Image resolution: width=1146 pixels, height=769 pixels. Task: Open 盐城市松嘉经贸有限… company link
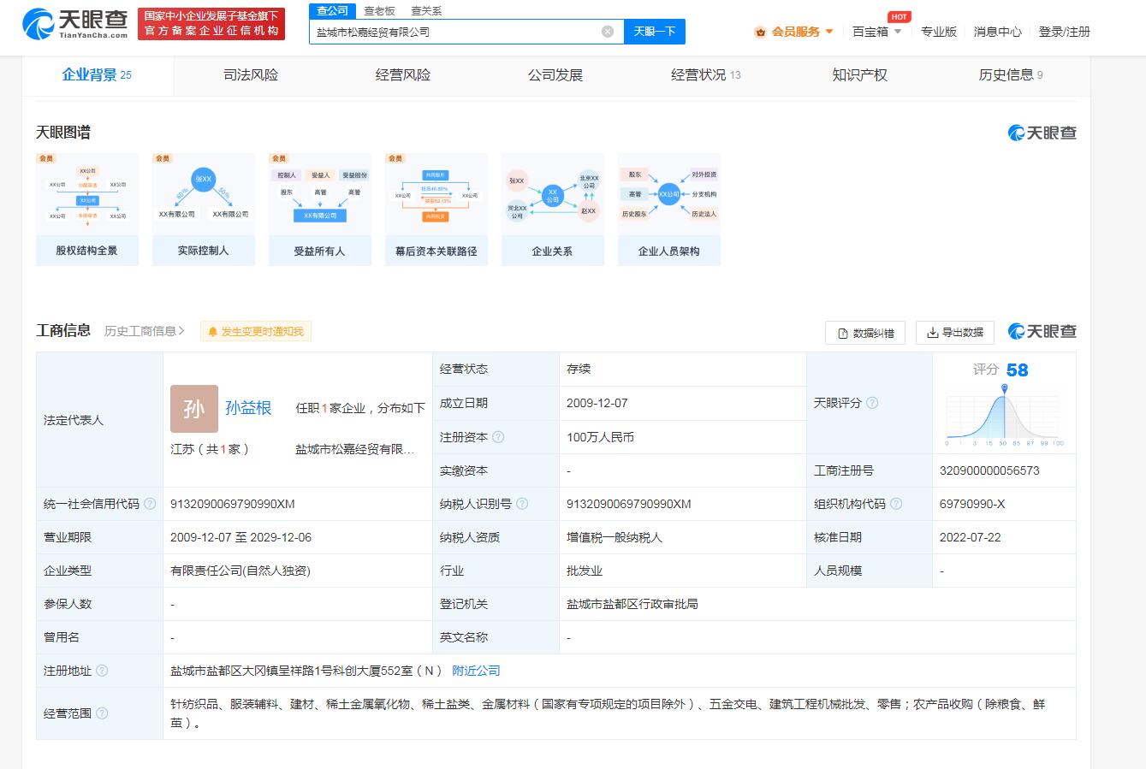(355, 449)
